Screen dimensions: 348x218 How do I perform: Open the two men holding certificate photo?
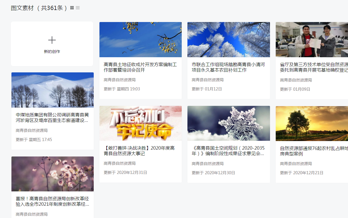coord(312,39)
